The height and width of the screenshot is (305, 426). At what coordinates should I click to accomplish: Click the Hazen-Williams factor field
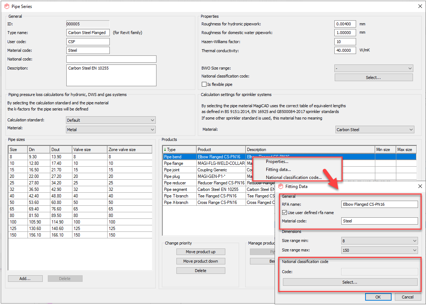345,42
